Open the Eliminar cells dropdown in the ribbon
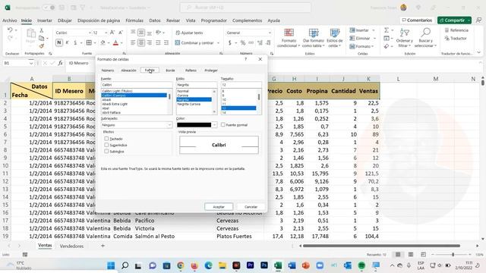This screenshot has width=486, height=273. [x=374, y=39]
